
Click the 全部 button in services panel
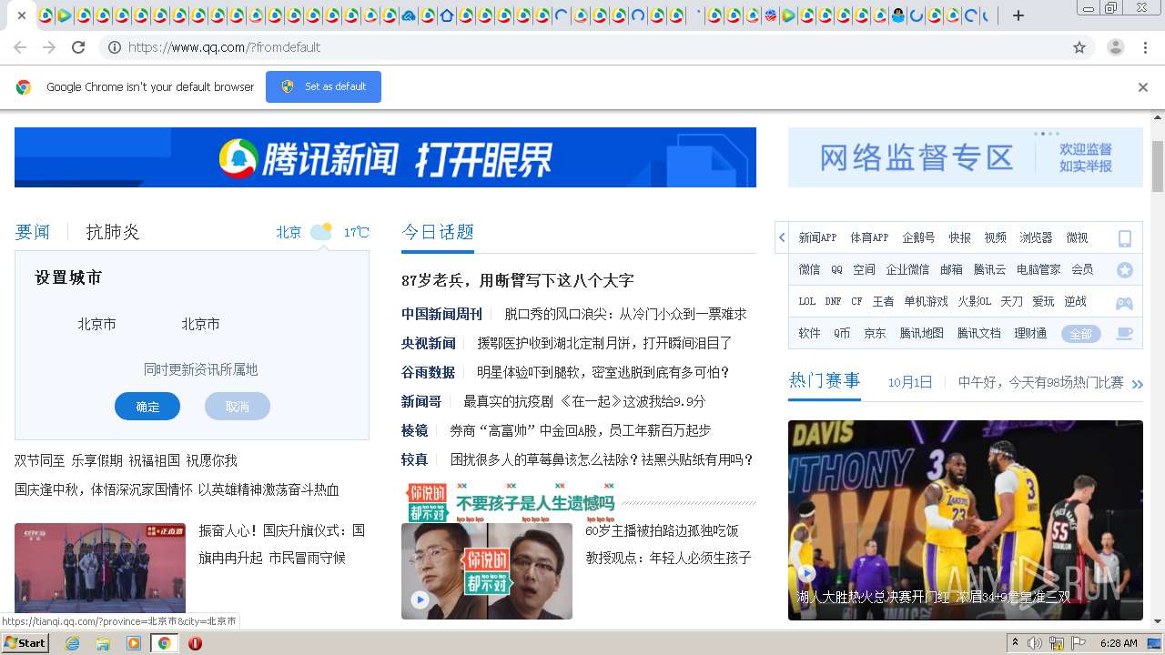[x=1080, y=334]
